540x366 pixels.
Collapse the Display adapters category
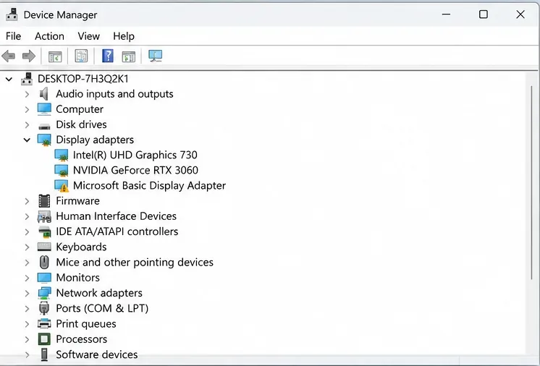pos(27,140)
